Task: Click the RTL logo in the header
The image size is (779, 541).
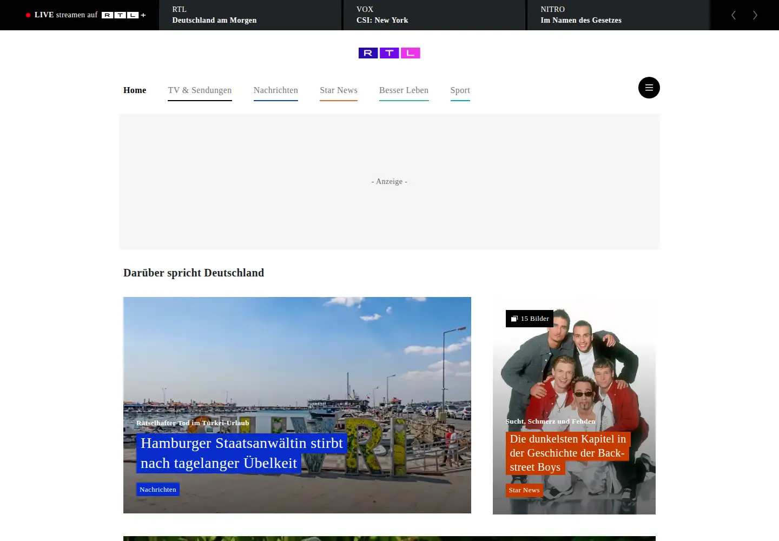Action: pyautogui.click(x=389, y=53)
